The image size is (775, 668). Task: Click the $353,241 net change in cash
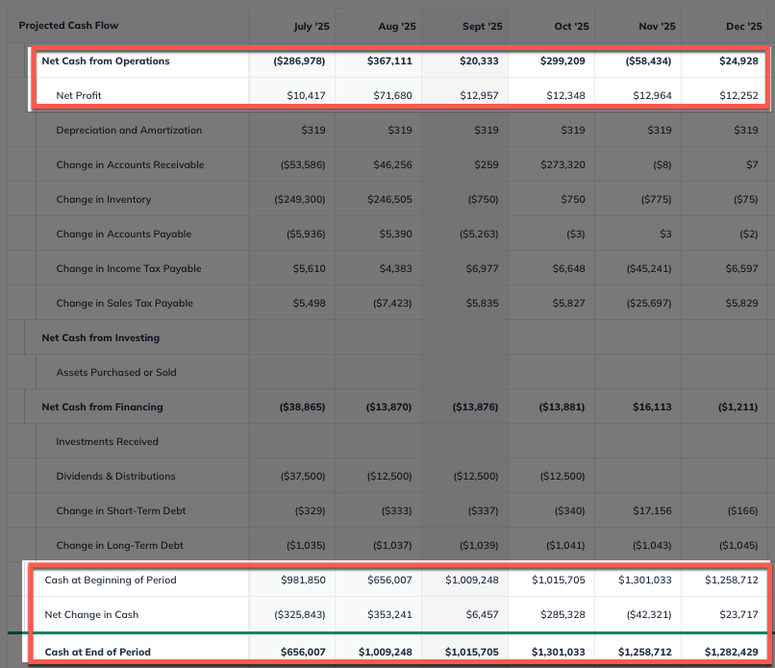[389, 614]
